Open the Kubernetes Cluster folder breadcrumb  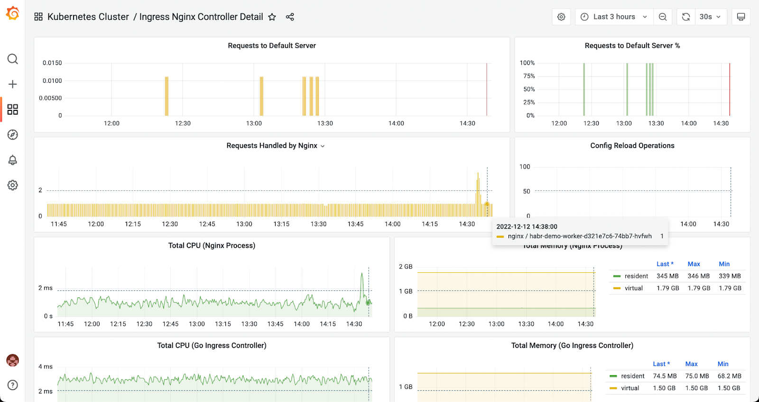tap(88, 17)
